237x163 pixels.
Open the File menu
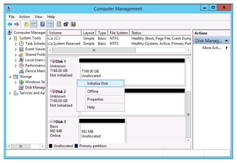[12, 16]
